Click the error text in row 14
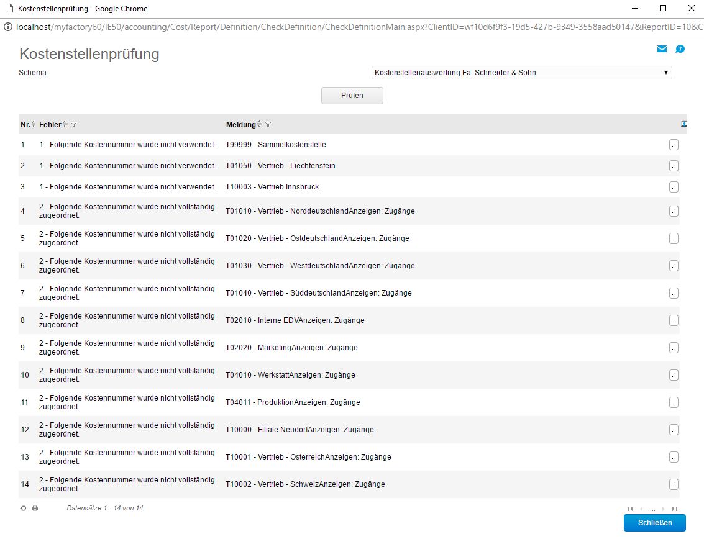 coord(127,484)
